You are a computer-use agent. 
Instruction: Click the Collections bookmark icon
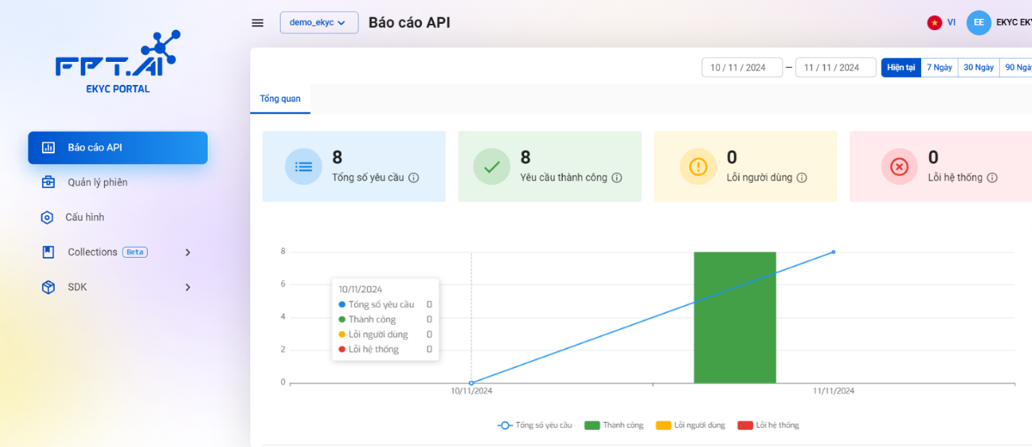tap(48, 252)
